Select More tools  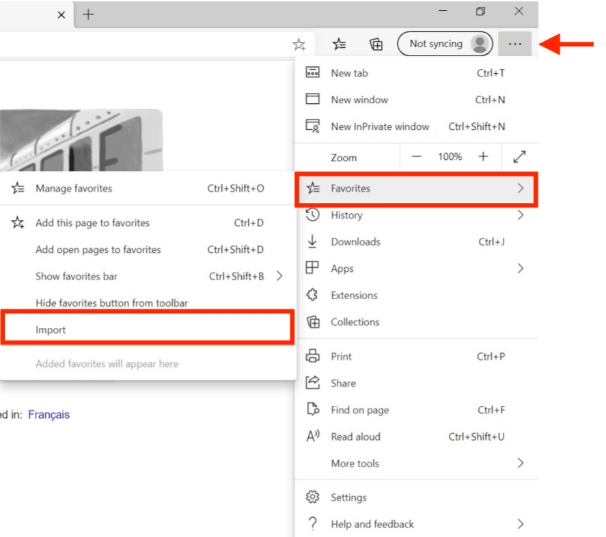[416, 463]
